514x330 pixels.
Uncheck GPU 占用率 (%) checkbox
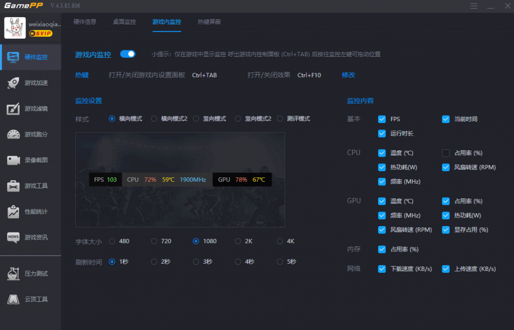tap(446, 201)
